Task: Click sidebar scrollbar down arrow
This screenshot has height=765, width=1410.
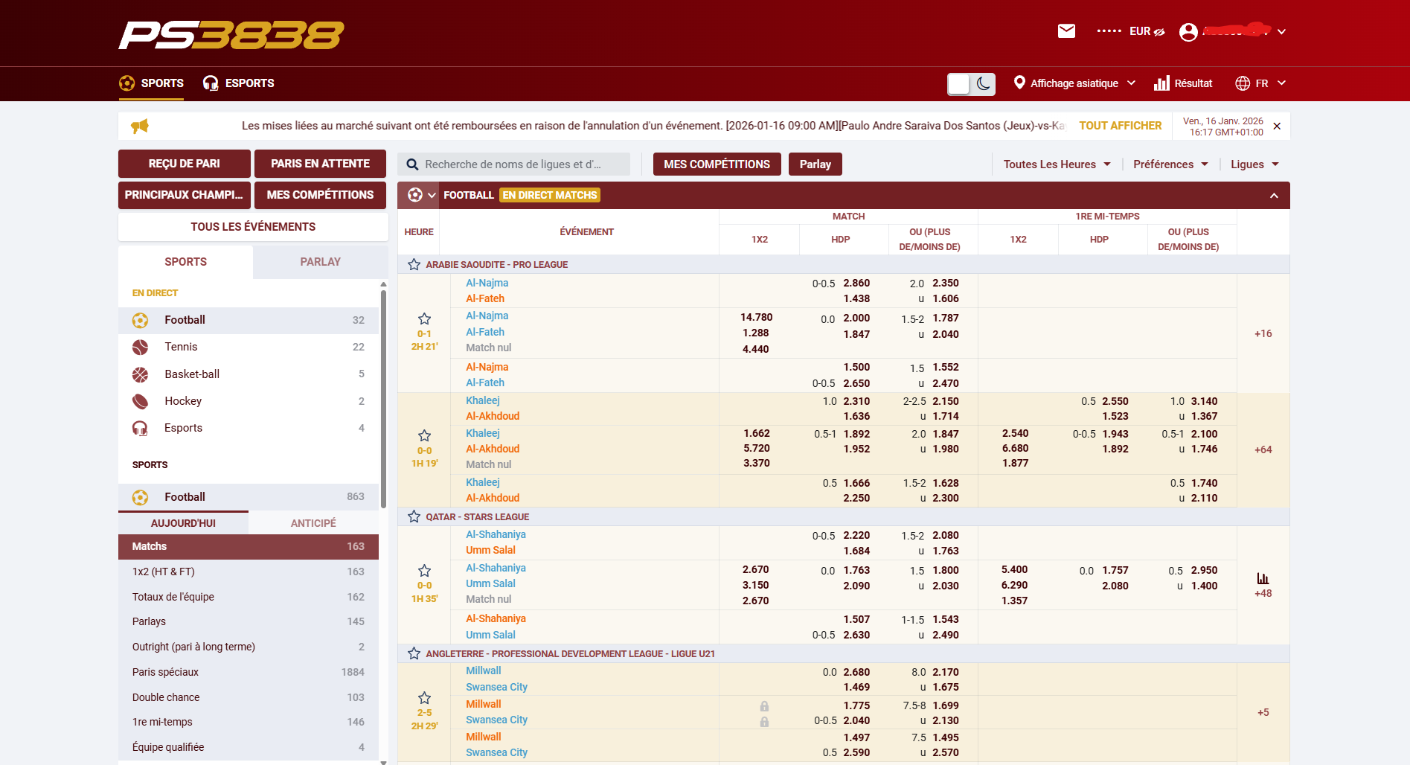Action: pos(383,762)
